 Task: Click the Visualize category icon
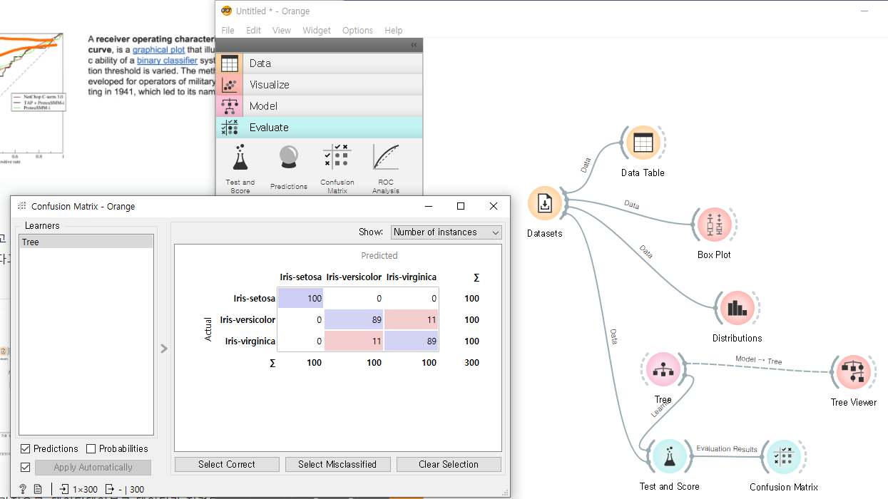pos(229,84)
